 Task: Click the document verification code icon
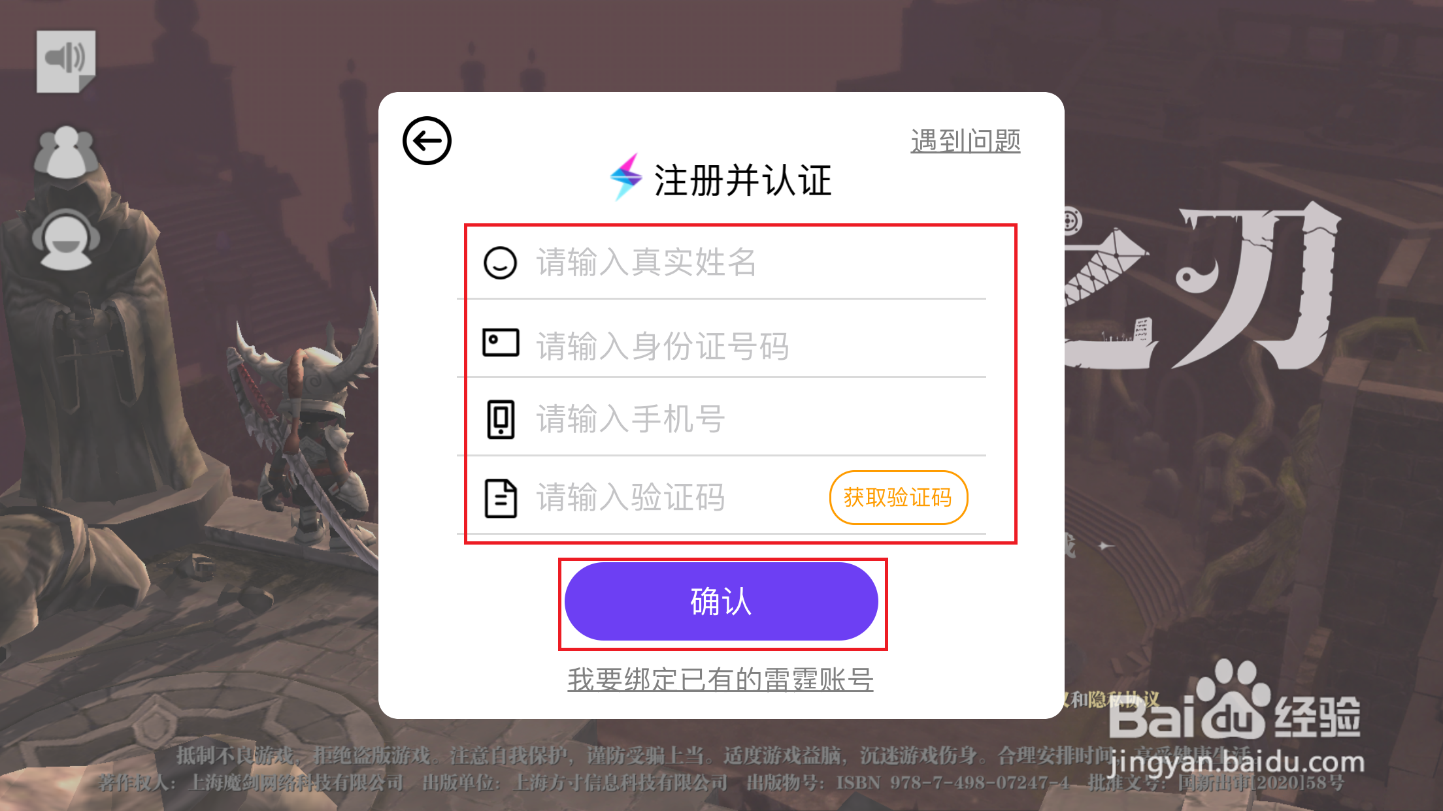point(501,499)
